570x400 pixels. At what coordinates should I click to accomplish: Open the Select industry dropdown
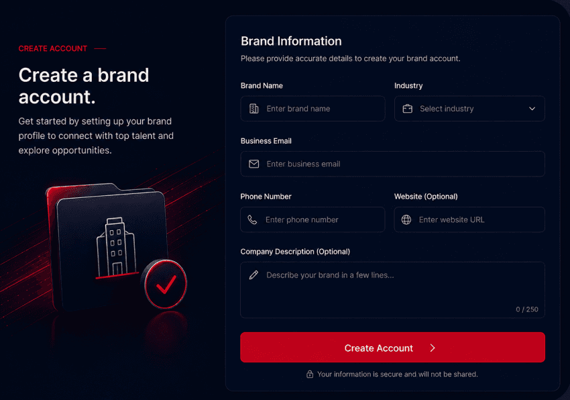click(x=469, y=109)
